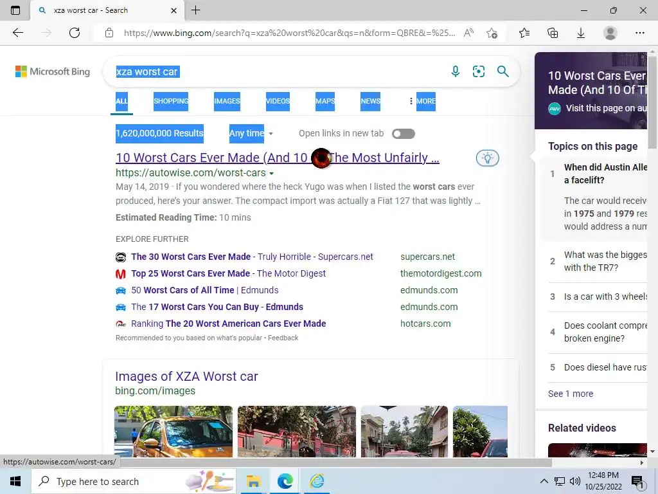Switch to the NEWS tab
Viewport: 658px width, 494px height.
click(x=371, y=101)
